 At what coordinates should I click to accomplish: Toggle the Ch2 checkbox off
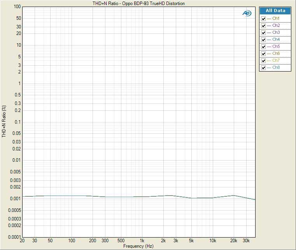click(264, 26)
